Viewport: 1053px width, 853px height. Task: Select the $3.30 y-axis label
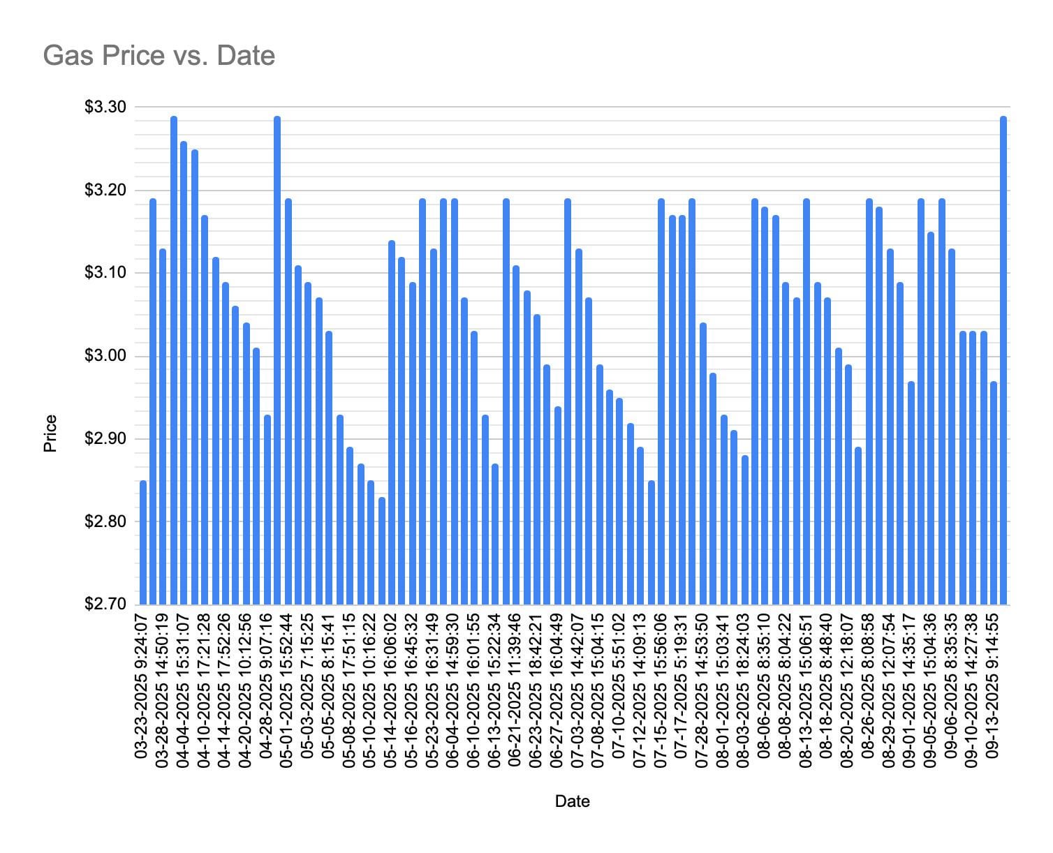tap(105, 107)
